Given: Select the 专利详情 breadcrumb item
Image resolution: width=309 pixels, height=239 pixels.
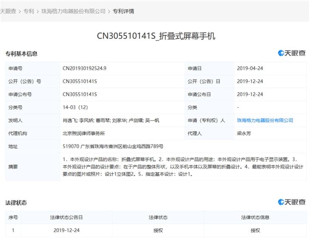Looking at the screenshot, I should tap(124, 11).
